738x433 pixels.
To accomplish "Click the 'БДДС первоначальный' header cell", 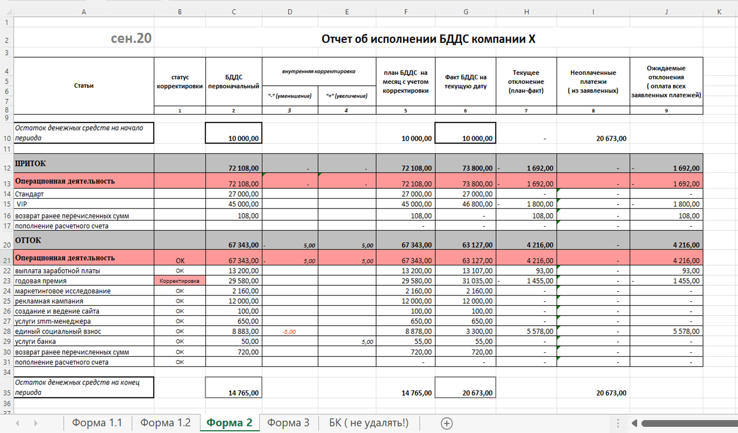I will pos(234,82).
